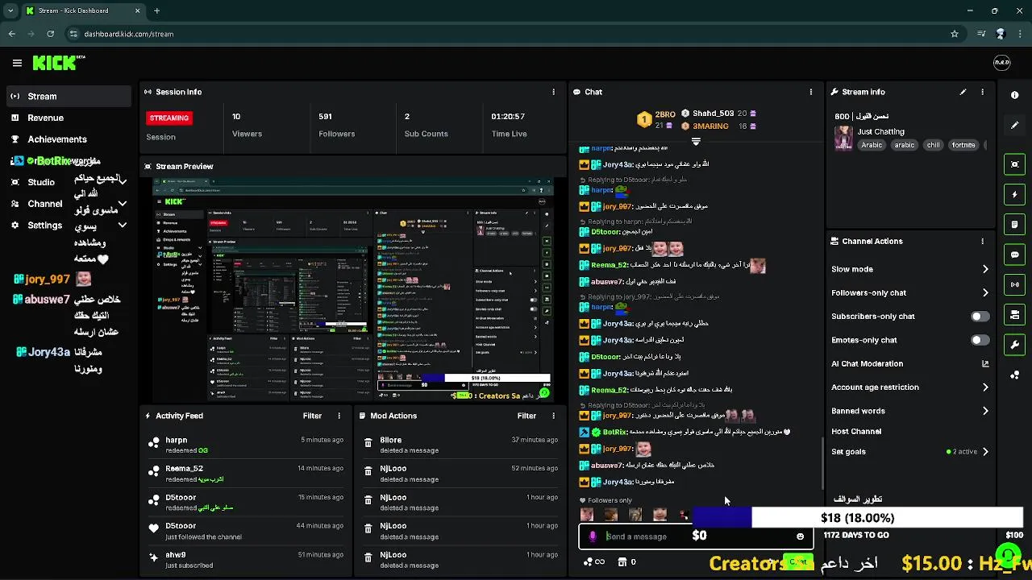
Task: Toggle the document/notes icon in right toolbar
Action: click(x=1014, y=225)
